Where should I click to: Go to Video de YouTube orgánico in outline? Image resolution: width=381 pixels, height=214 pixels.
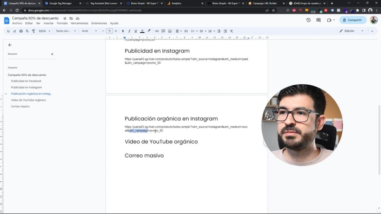click(28, 100)
